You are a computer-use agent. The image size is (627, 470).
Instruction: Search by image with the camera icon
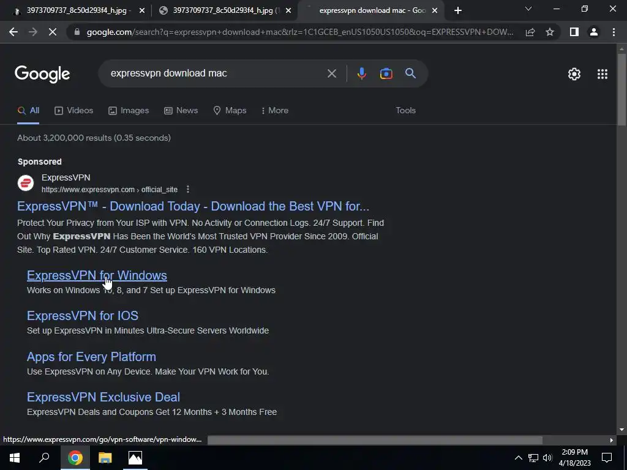386,73
